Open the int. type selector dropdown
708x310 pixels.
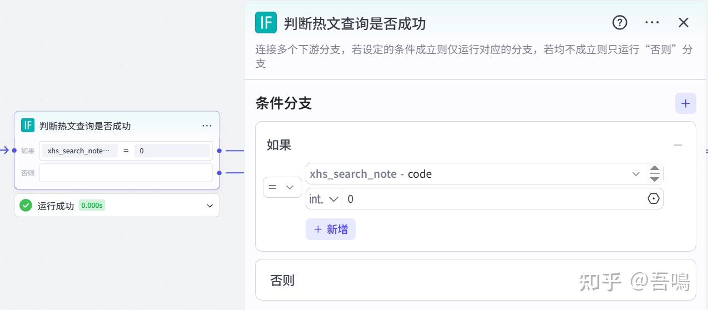324,199
